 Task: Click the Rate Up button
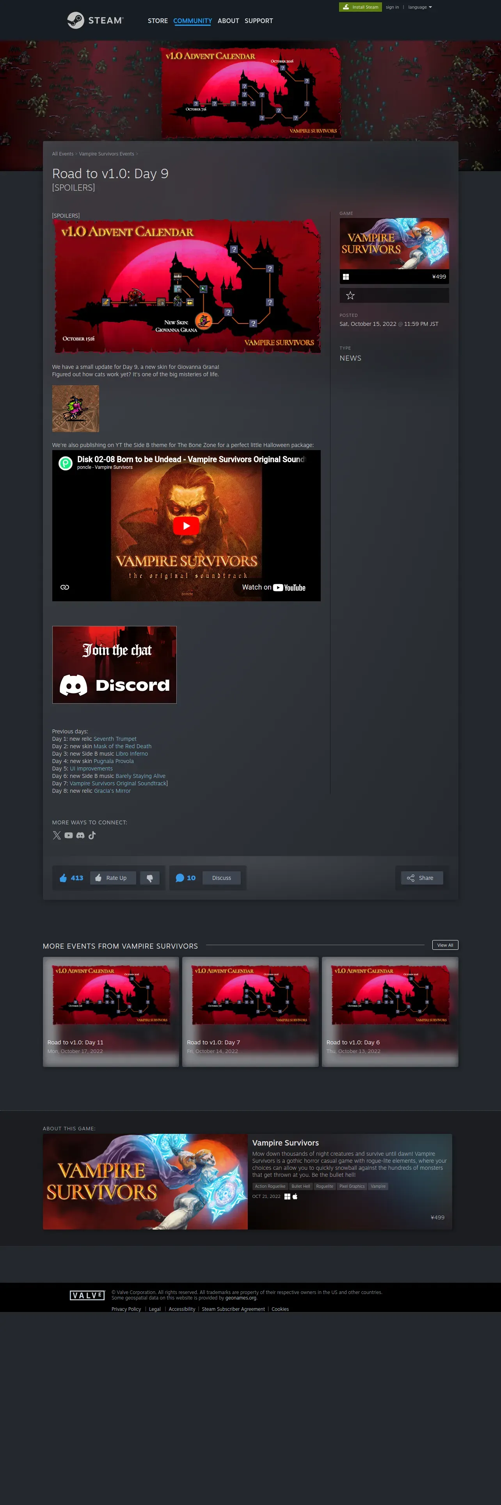coord(113,878)
